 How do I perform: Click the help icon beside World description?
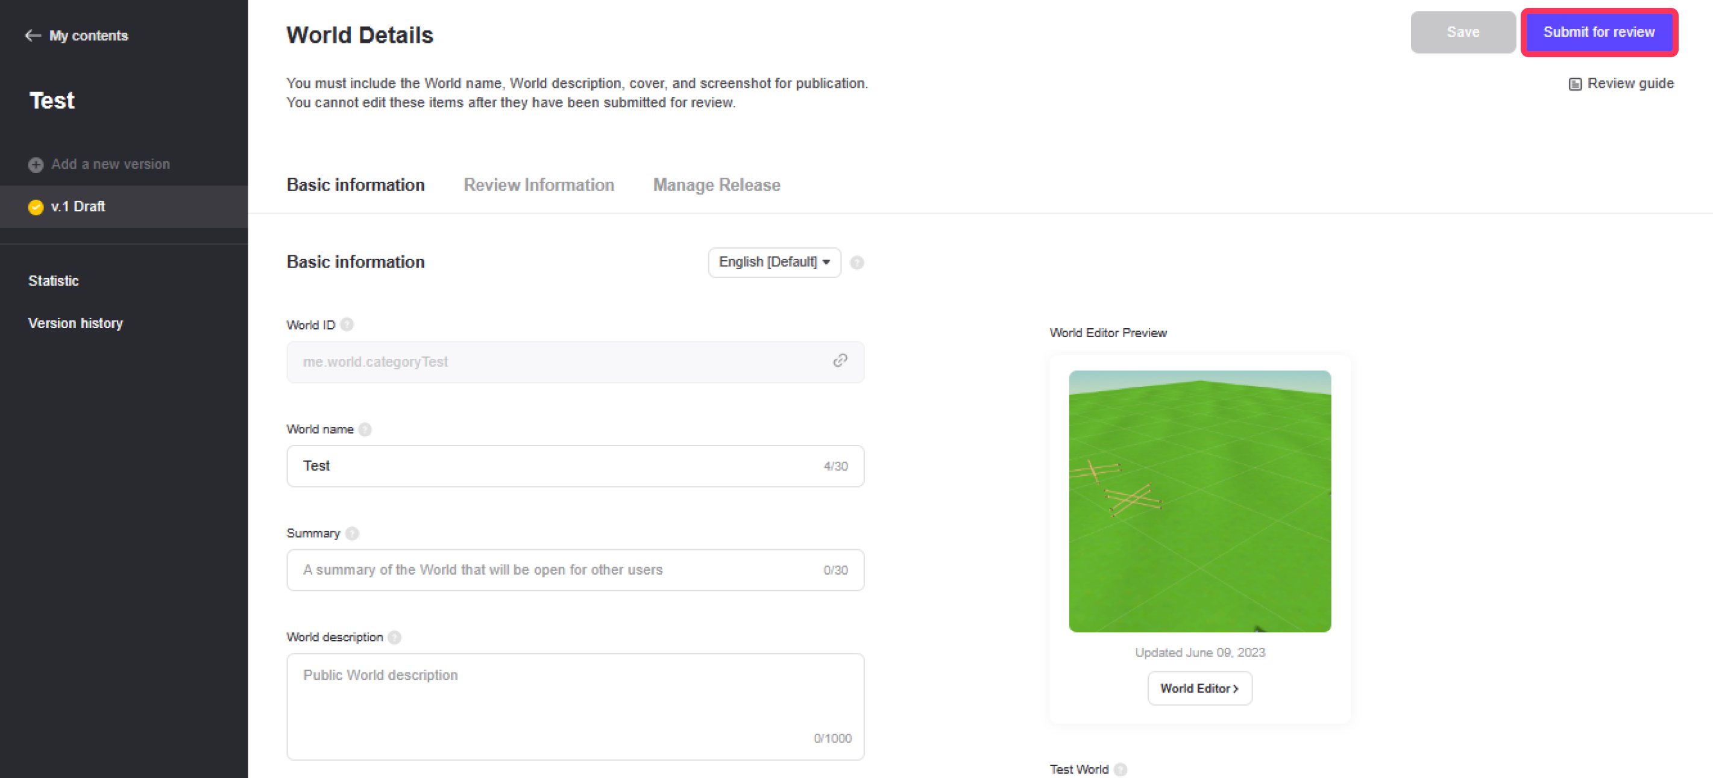coord(394,637)
